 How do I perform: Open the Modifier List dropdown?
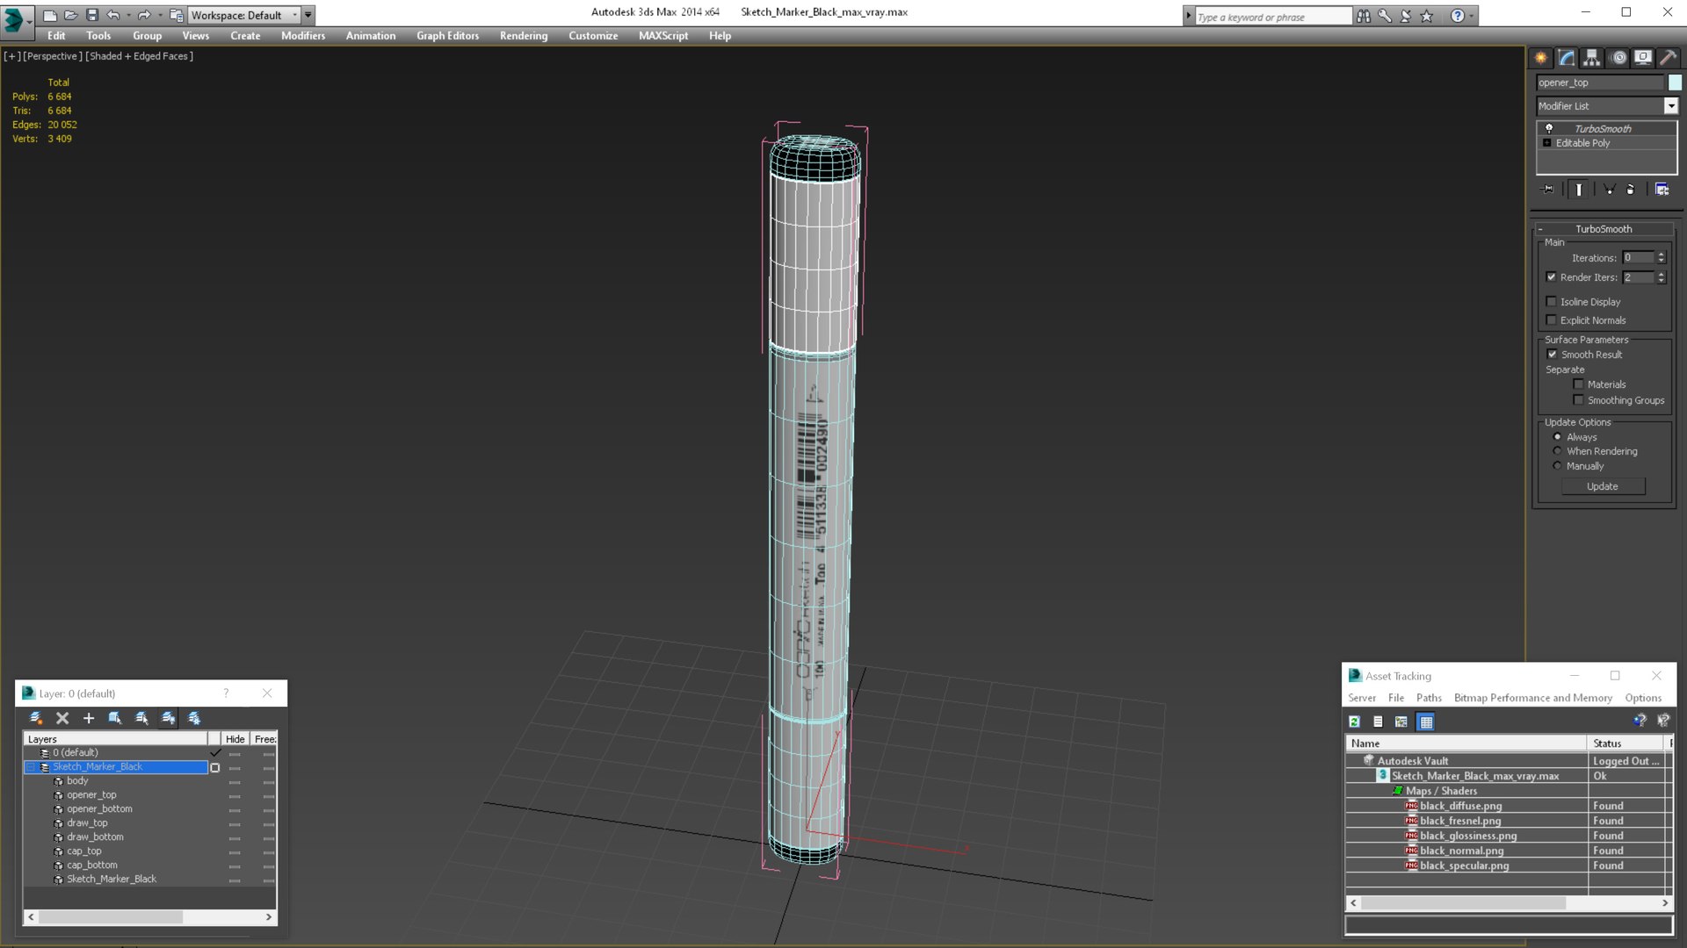pyautogui.click(x=1670, y=106)
